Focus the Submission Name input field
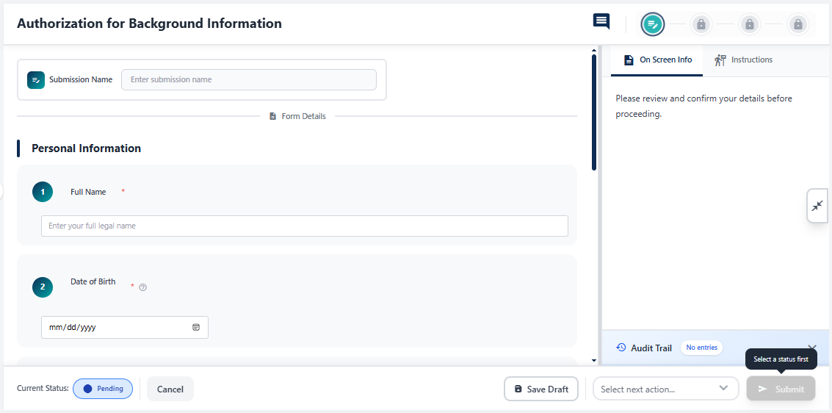The image size is (832, 413). [x=249, y=79]
